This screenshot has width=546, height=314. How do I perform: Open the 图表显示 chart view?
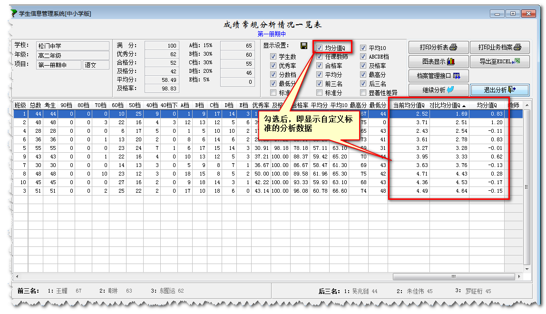point(438,62)
